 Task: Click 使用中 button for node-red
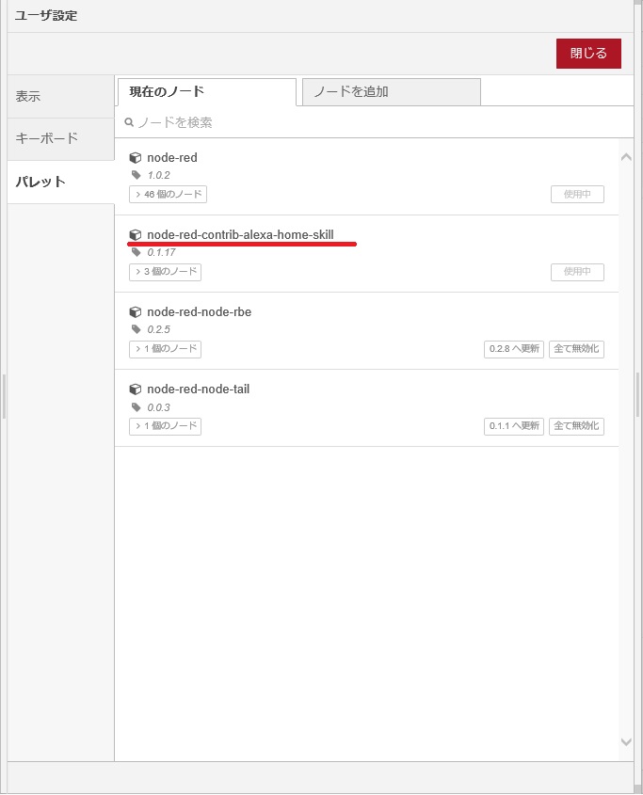pos(577,194)
